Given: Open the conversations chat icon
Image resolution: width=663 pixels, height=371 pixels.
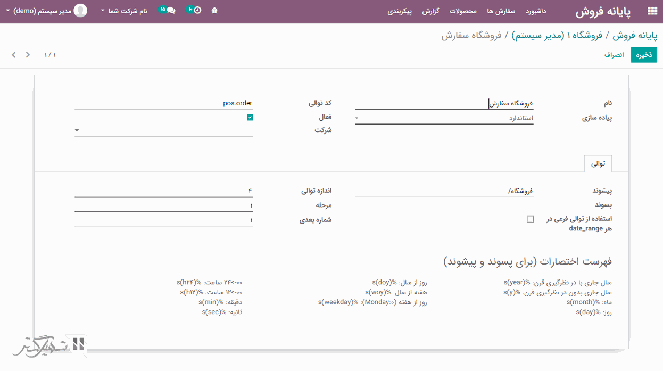Looking at the screenshot, I should tap(170, 10).
